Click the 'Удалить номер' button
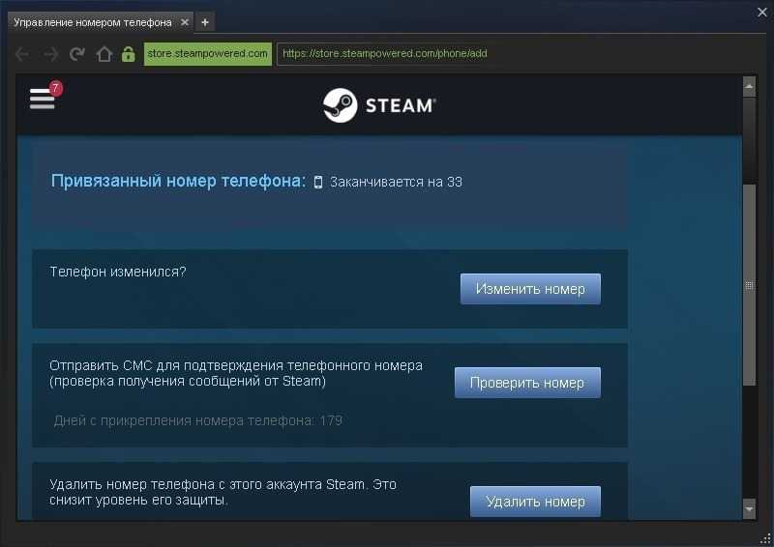This screenshot has height=547, width=774. (535, 502)
